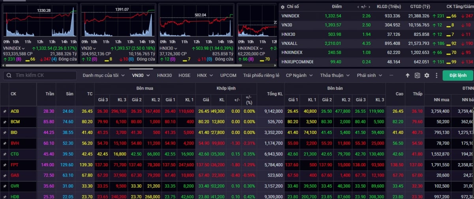Switch to the HOSE tab
Image resolution: width=474 pixels, height=199 pixels.
184,75
